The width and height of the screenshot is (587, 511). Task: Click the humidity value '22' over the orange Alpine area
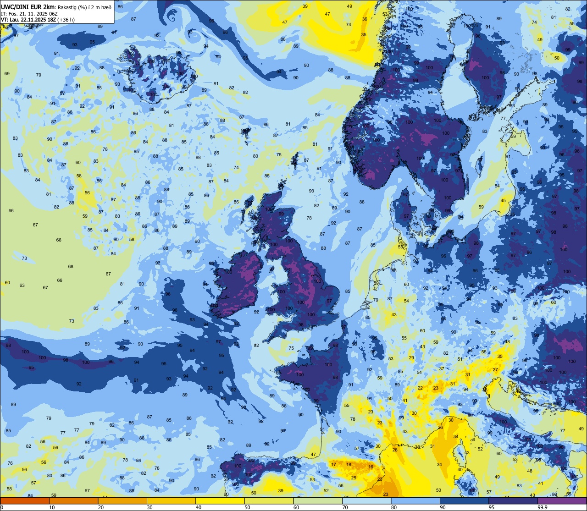coord(420,388)
